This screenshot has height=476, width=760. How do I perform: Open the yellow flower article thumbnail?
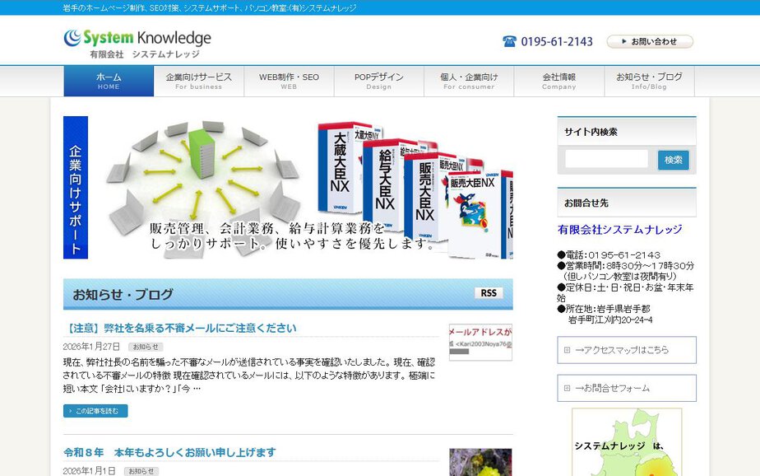[x=480, y=462]
